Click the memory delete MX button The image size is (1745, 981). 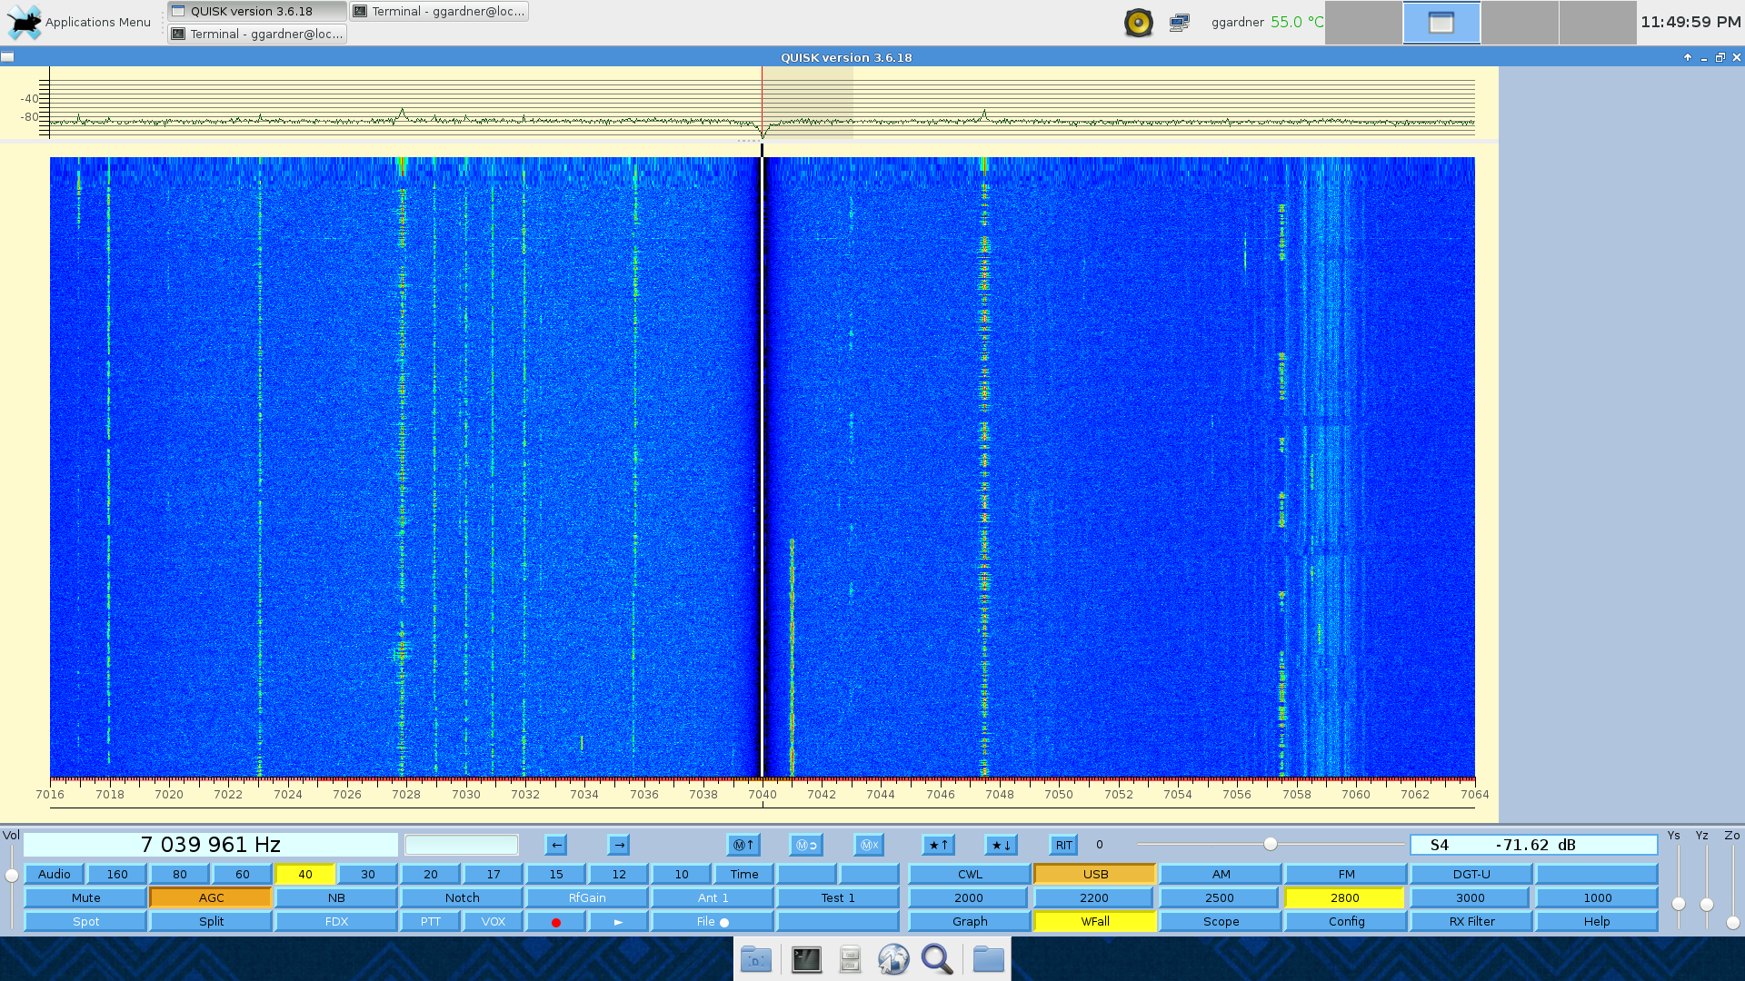[x=869, y=845]
